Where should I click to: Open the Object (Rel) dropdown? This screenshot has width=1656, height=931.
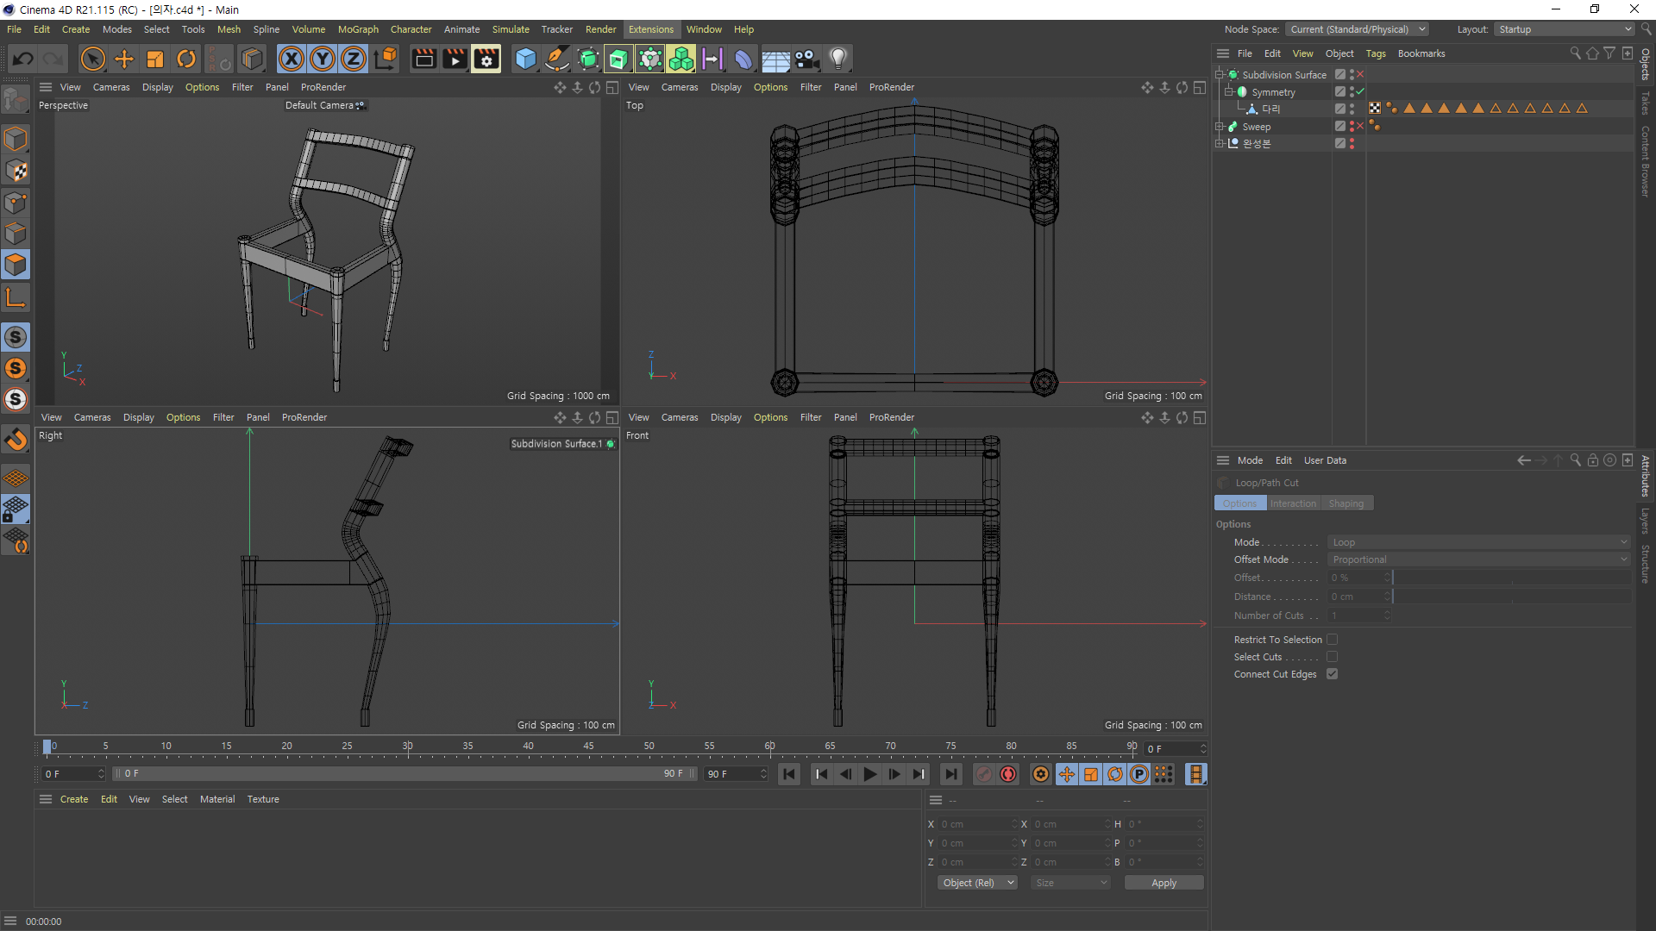click(x=977, y=883)
